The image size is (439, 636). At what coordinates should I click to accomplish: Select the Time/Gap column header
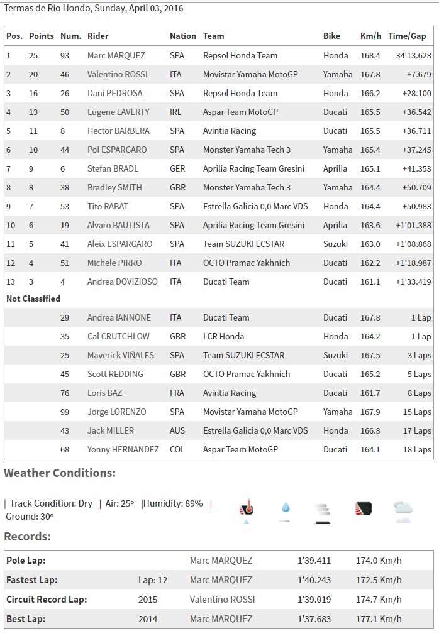pos(407,36)
